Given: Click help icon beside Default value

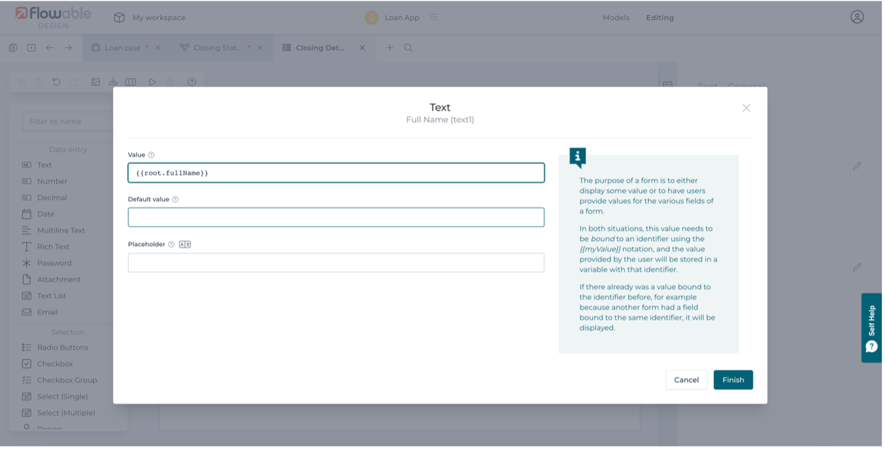Looking at the screenshot, I should coord(175,200).
